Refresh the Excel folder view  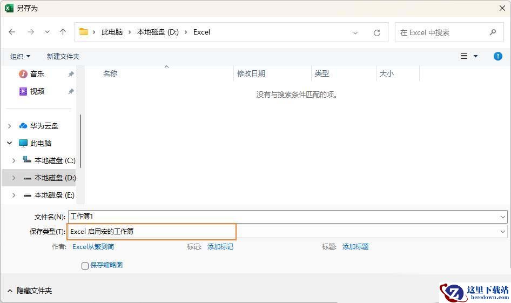coord(377,32)
